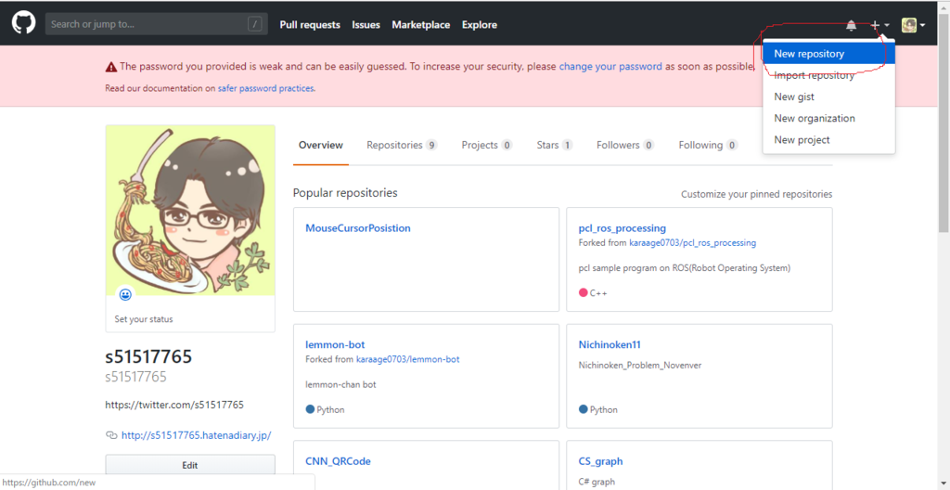Open Marketplace in the header
This screenshot has width=950, height=490.
421,25
